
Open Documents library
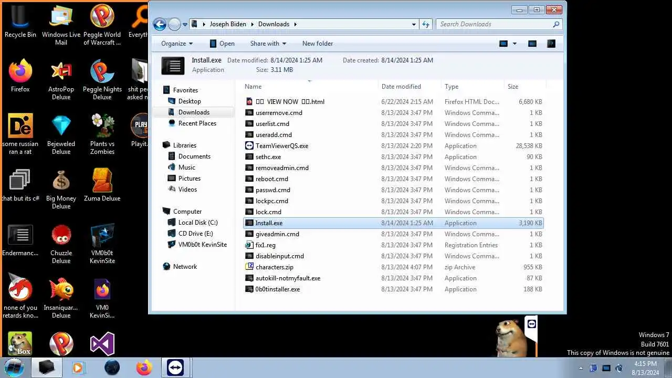(194, 156)
